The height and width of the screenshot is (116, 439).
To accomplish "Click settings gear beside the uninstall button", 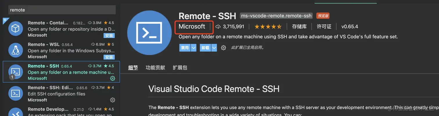I will 223,48.
